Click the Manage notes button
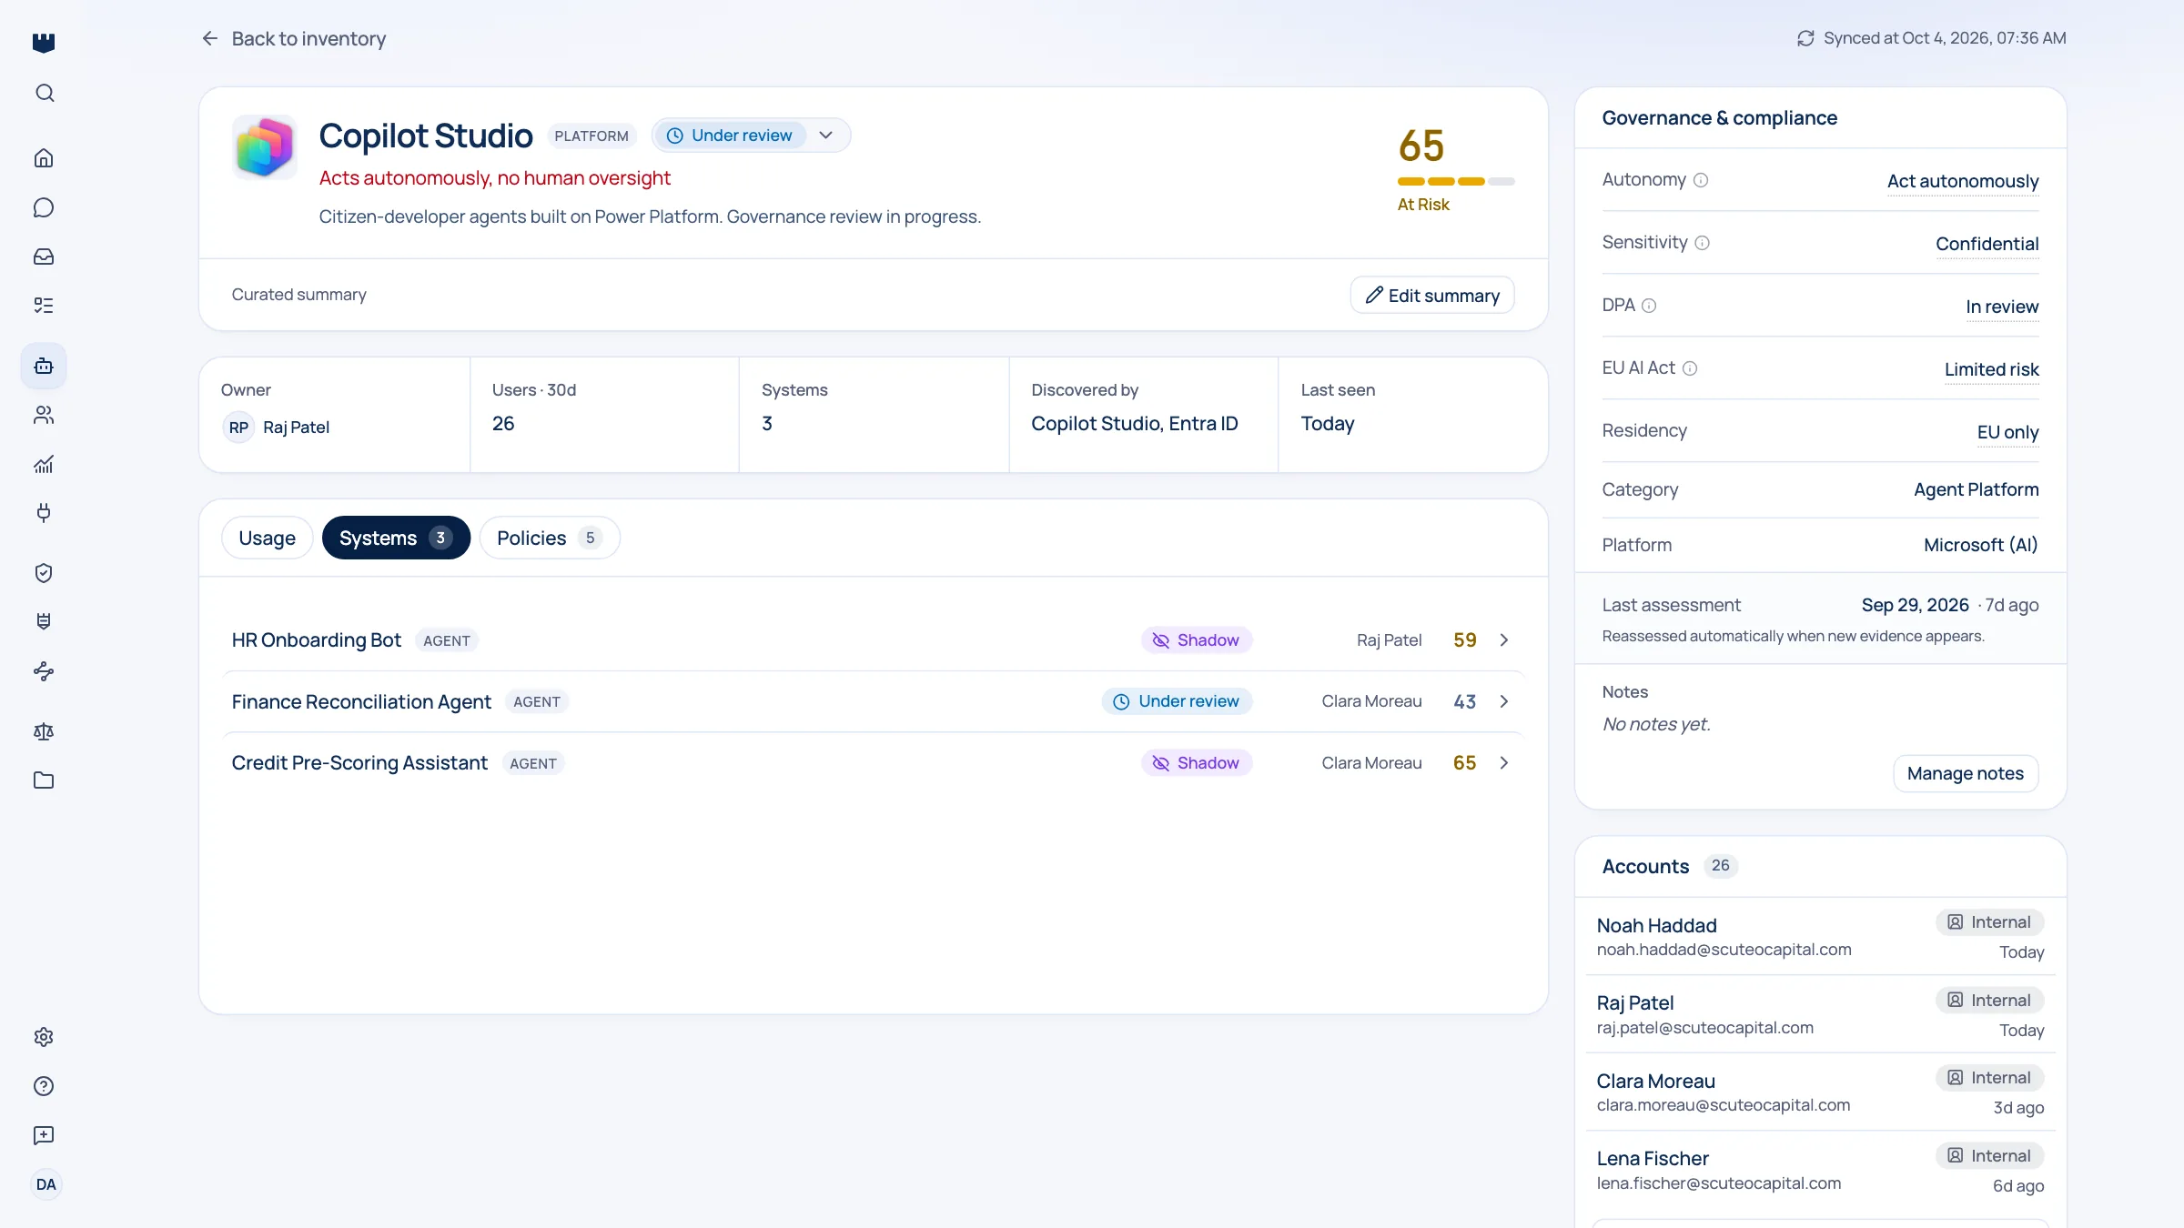Viewport: 2184px width, 1228px height. point(1966,773)
